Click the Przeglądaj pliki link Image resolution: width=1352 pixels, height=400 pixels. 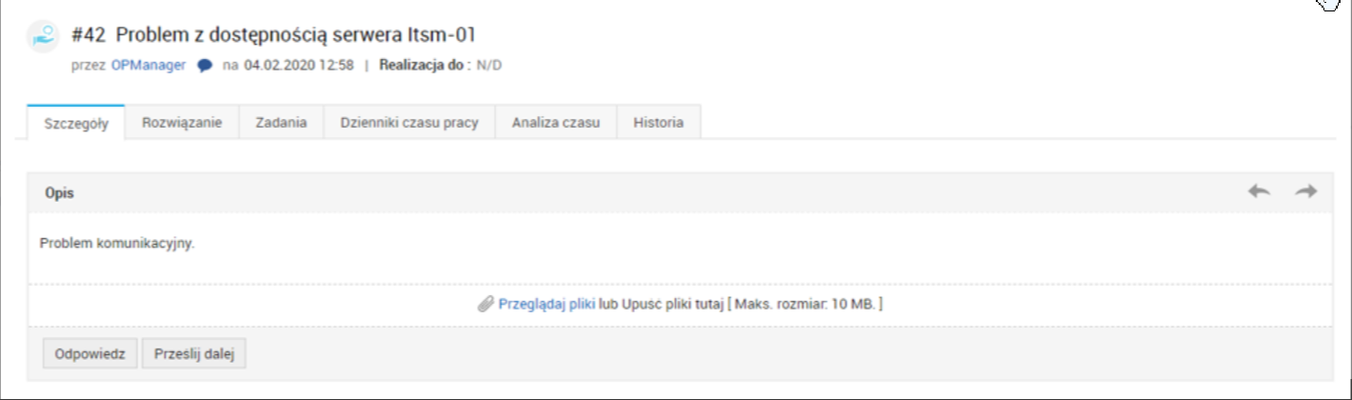pos(547,305)
